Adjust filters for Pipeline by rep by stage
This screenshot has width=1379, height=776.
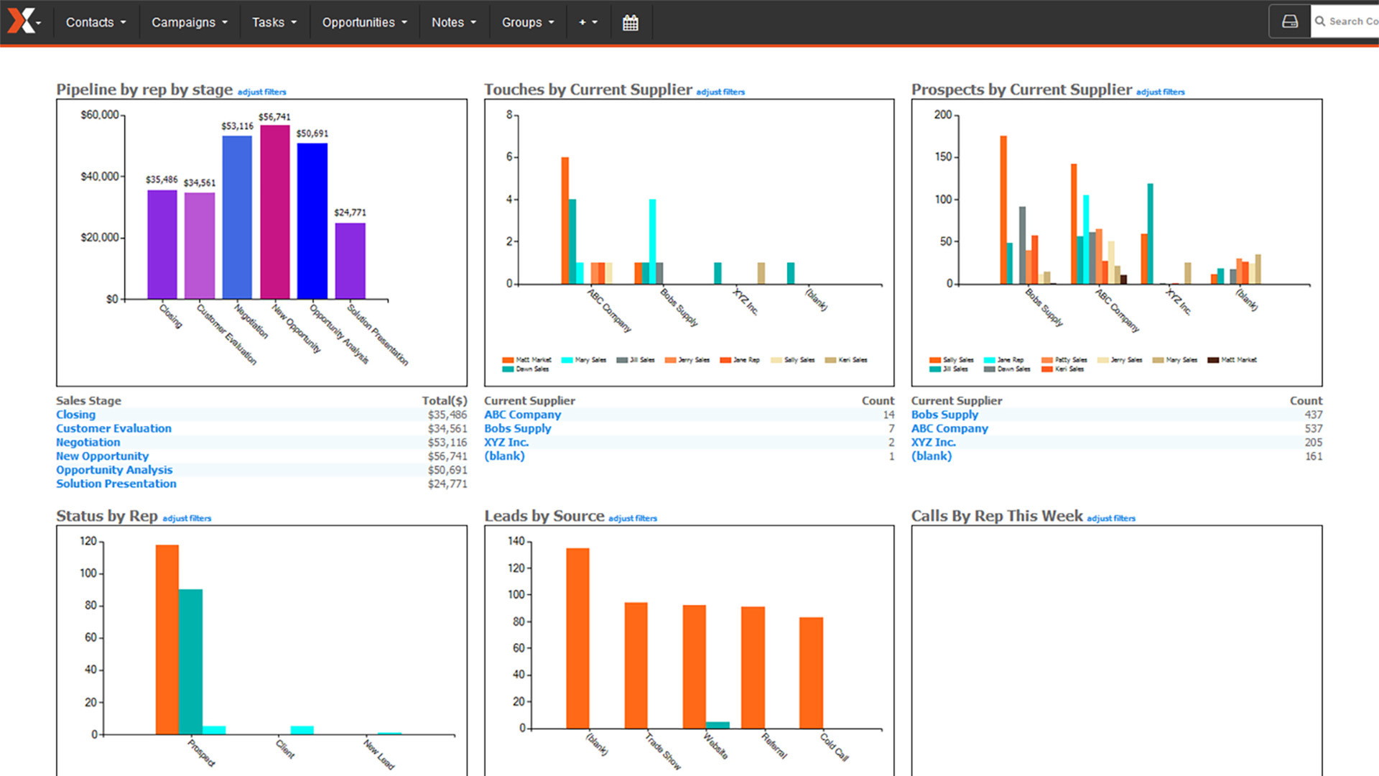261,92
